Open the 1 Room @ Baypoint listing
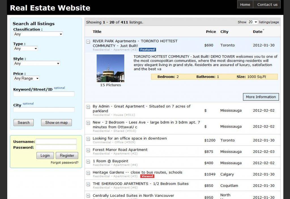The width and height of the screenshot is (290, 199). 110,161
